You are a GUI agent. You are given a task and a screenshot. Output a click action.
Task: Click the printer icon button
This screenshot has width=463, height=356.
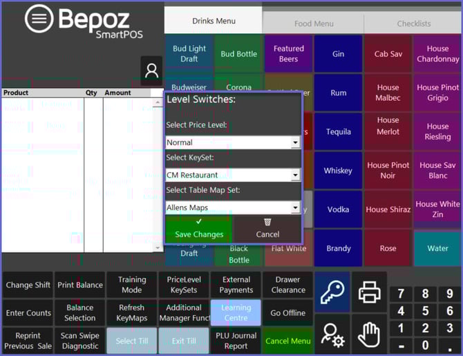(x=369, y=292)
